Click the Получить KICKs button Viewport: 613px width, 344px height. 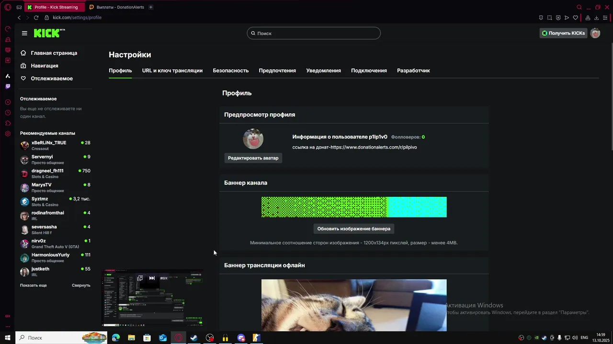pos(563,33)
